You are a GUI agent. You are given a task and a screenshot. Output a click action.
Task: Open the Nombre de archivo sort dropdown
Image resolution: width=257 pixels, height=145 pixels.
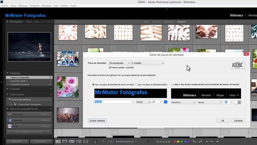[x=126, y=141]
